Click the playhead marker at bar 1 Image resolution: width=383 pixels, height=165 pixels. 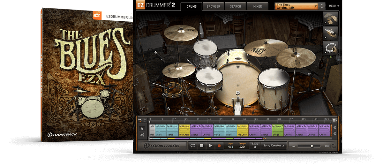150,122
